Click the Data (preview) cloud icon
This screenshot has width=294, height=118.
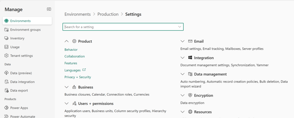[x=7, y=73]
